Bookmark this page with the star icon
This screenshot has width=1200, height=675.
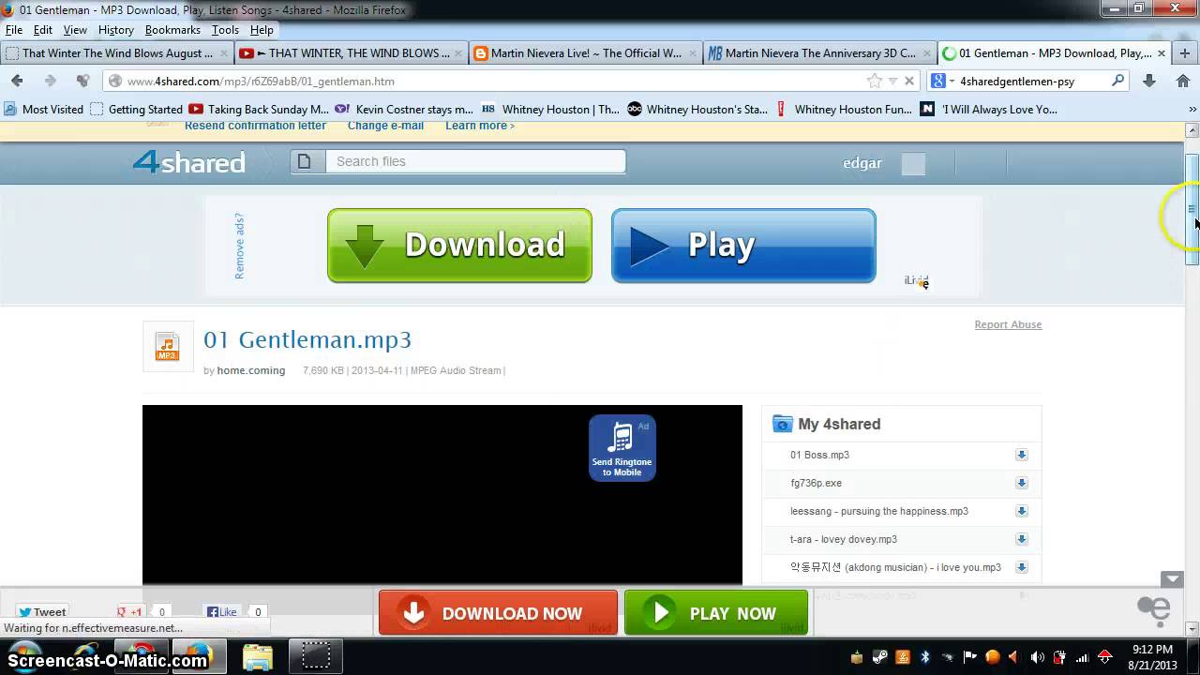874,82
